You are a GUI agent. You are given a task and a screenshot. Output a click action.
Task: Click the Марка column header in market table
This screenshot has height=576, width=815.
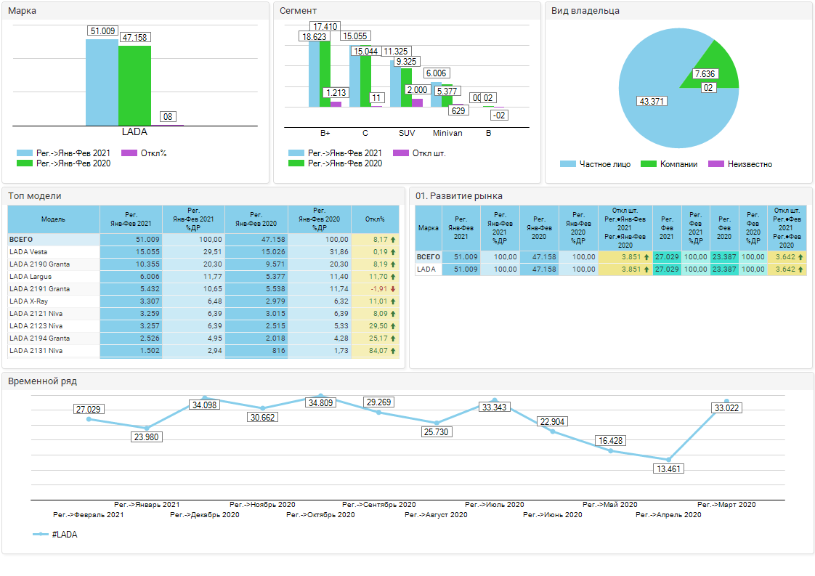tap(429, 228)
